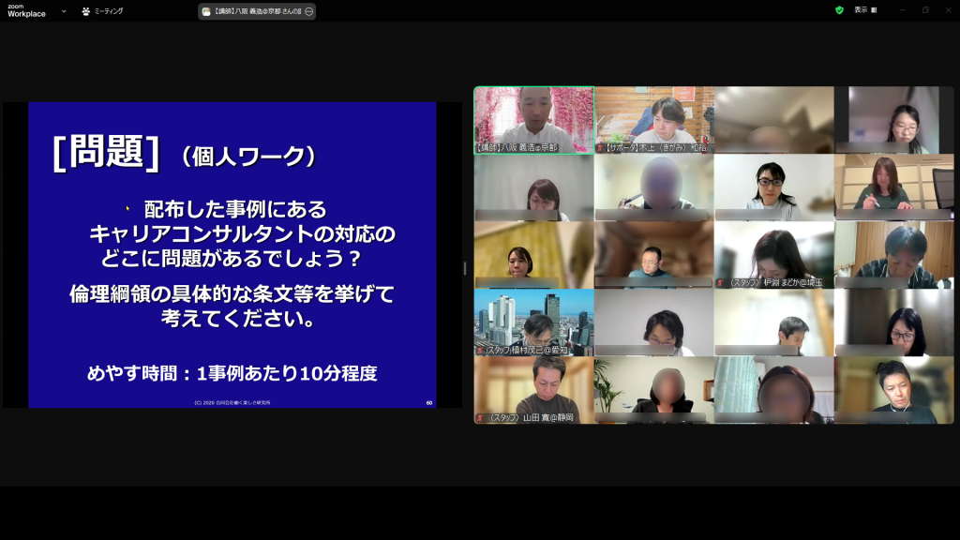Screen dimensions: 960x540
Task: Click the paw icon beside ミーティング
Action: [x=86, y=11]
